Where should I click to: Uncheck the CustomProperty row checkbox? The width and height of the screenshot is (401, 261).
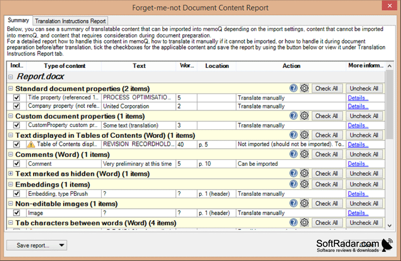[17, 125]
